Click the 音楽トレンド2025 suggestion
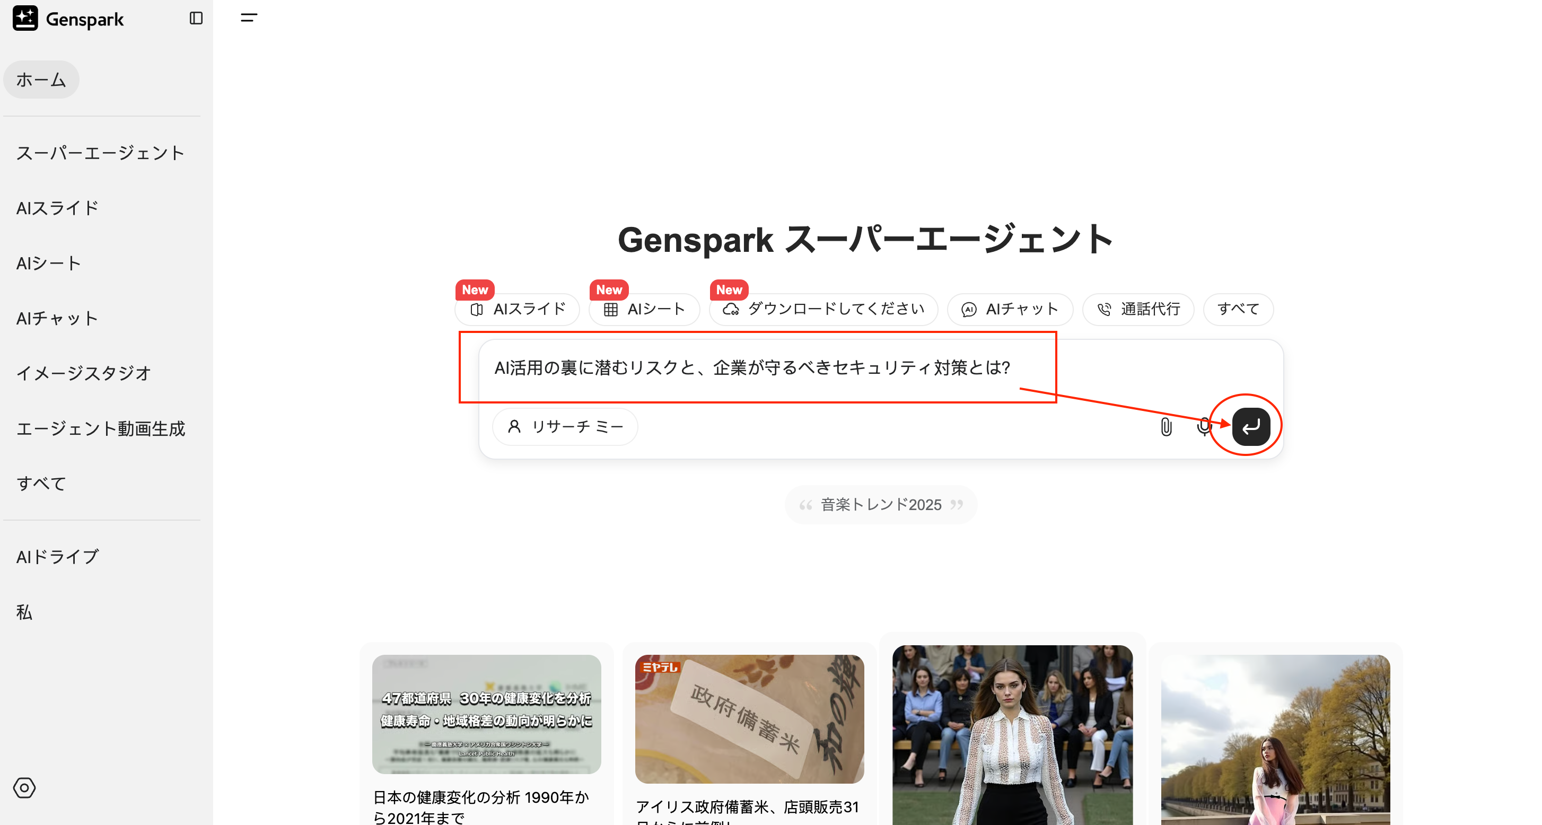 pos(881,505)
